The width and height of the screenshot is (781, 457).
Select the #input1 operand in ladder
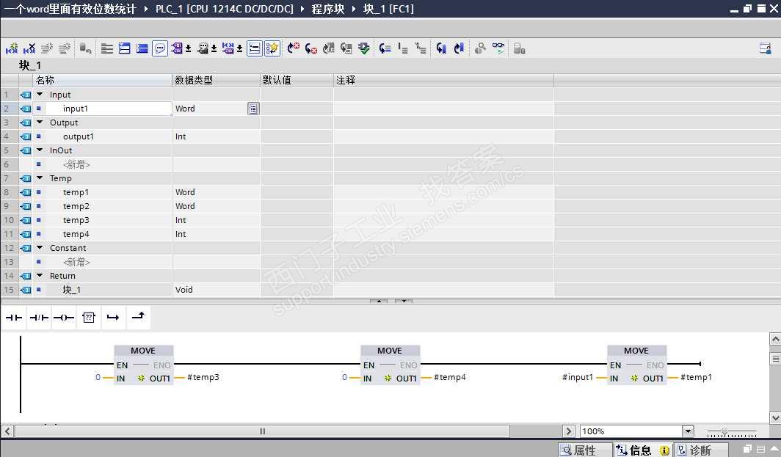click(x=577, y=377)
